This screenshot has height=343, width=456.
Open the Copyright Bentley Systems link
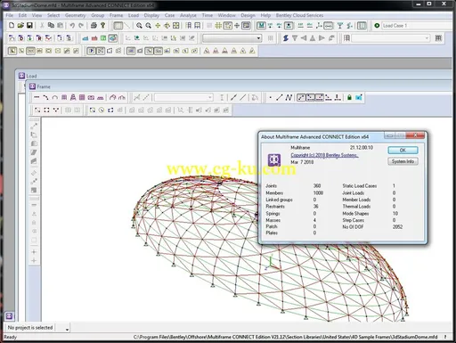(x=324, y=155)
